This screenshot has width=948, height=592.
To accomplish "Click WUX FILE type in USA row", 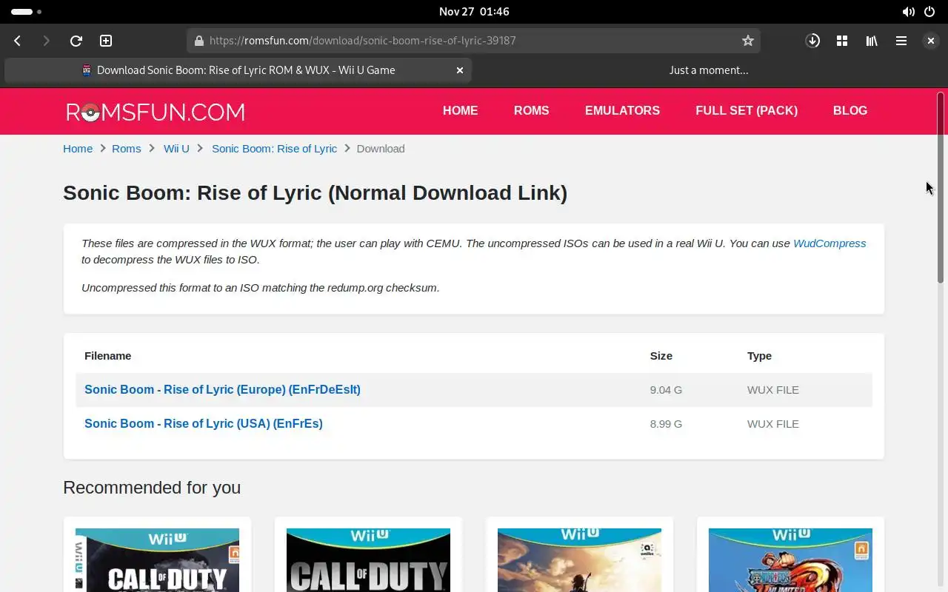I will tap(773, 424).
